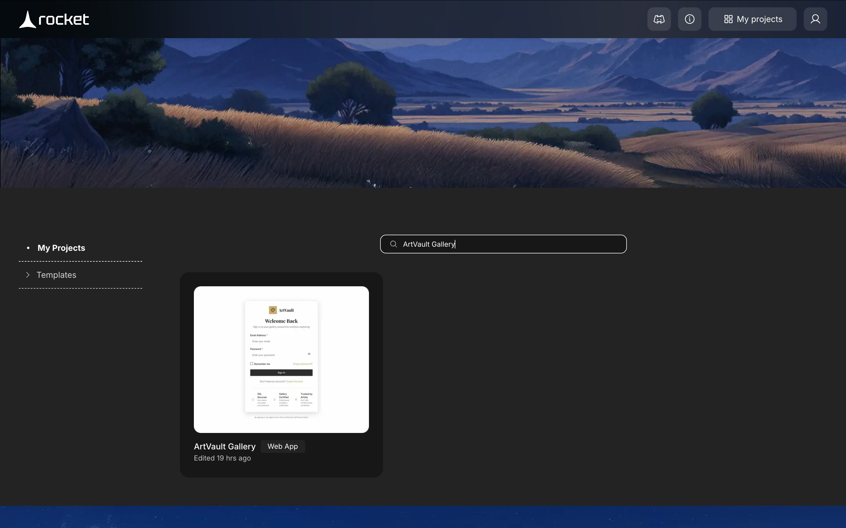Open the ArtVault Gallery project thumbnail
The height and width of the screenshot is (528, 846).
(x=281, y=359)
